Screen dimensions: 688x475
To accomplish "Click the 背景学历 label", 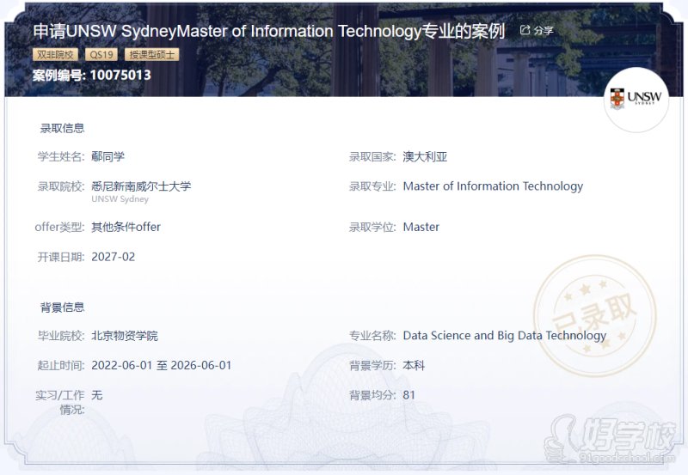I will (x=372, y=365).
